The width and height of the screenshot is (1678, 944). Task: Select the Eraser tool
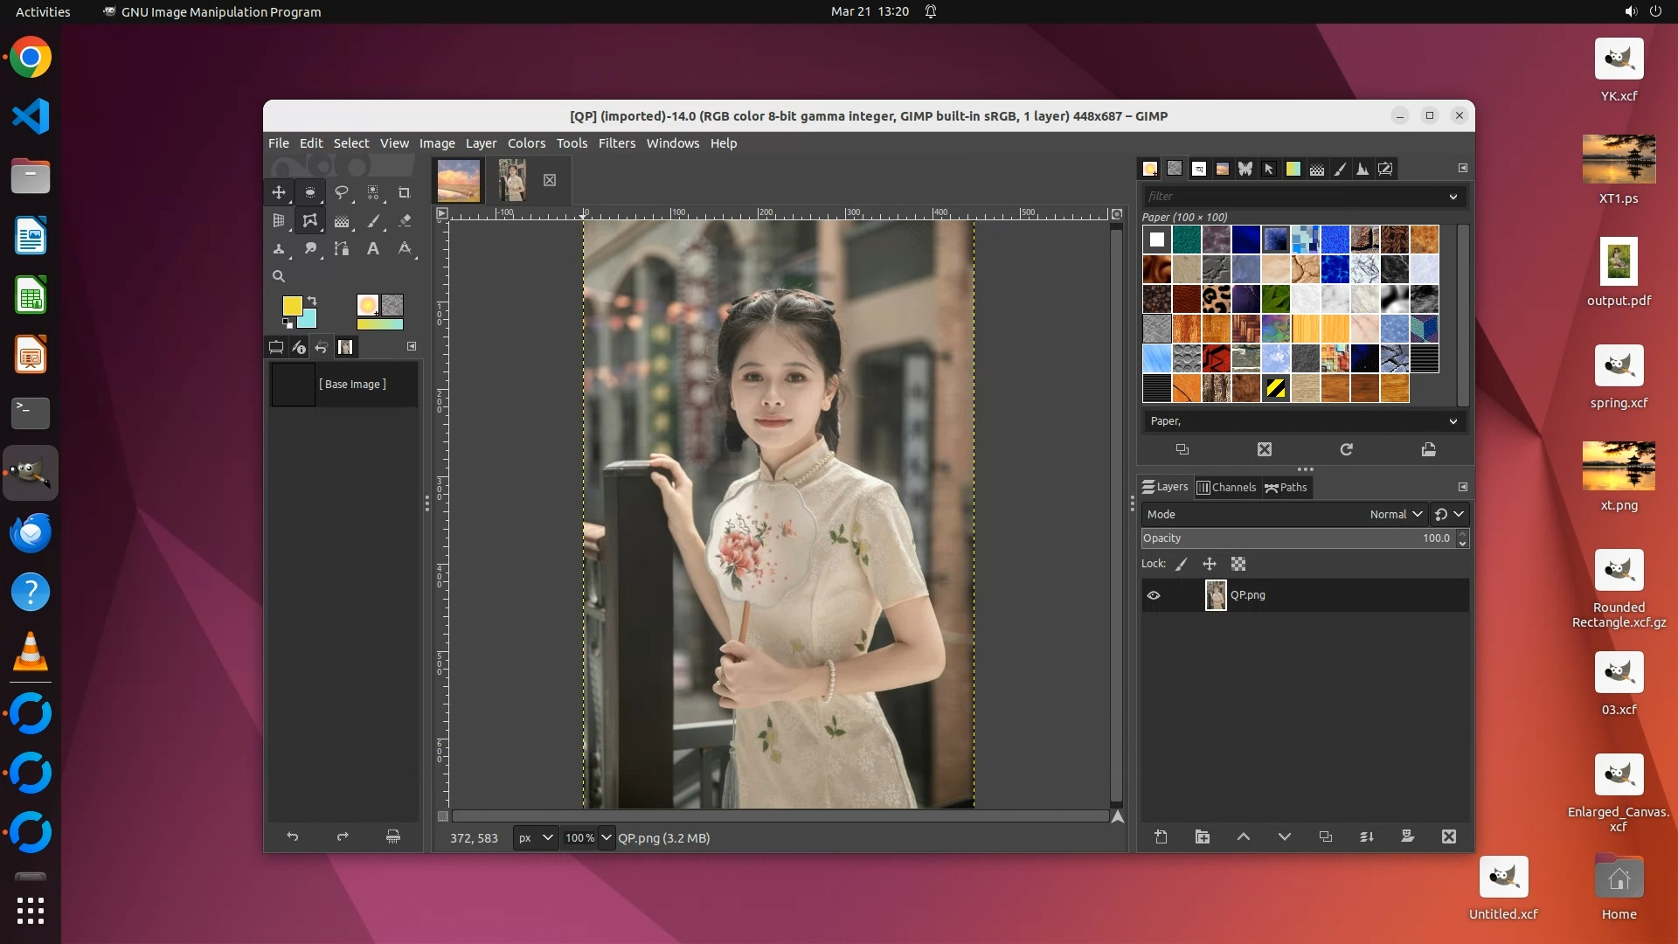click(404, 221)
